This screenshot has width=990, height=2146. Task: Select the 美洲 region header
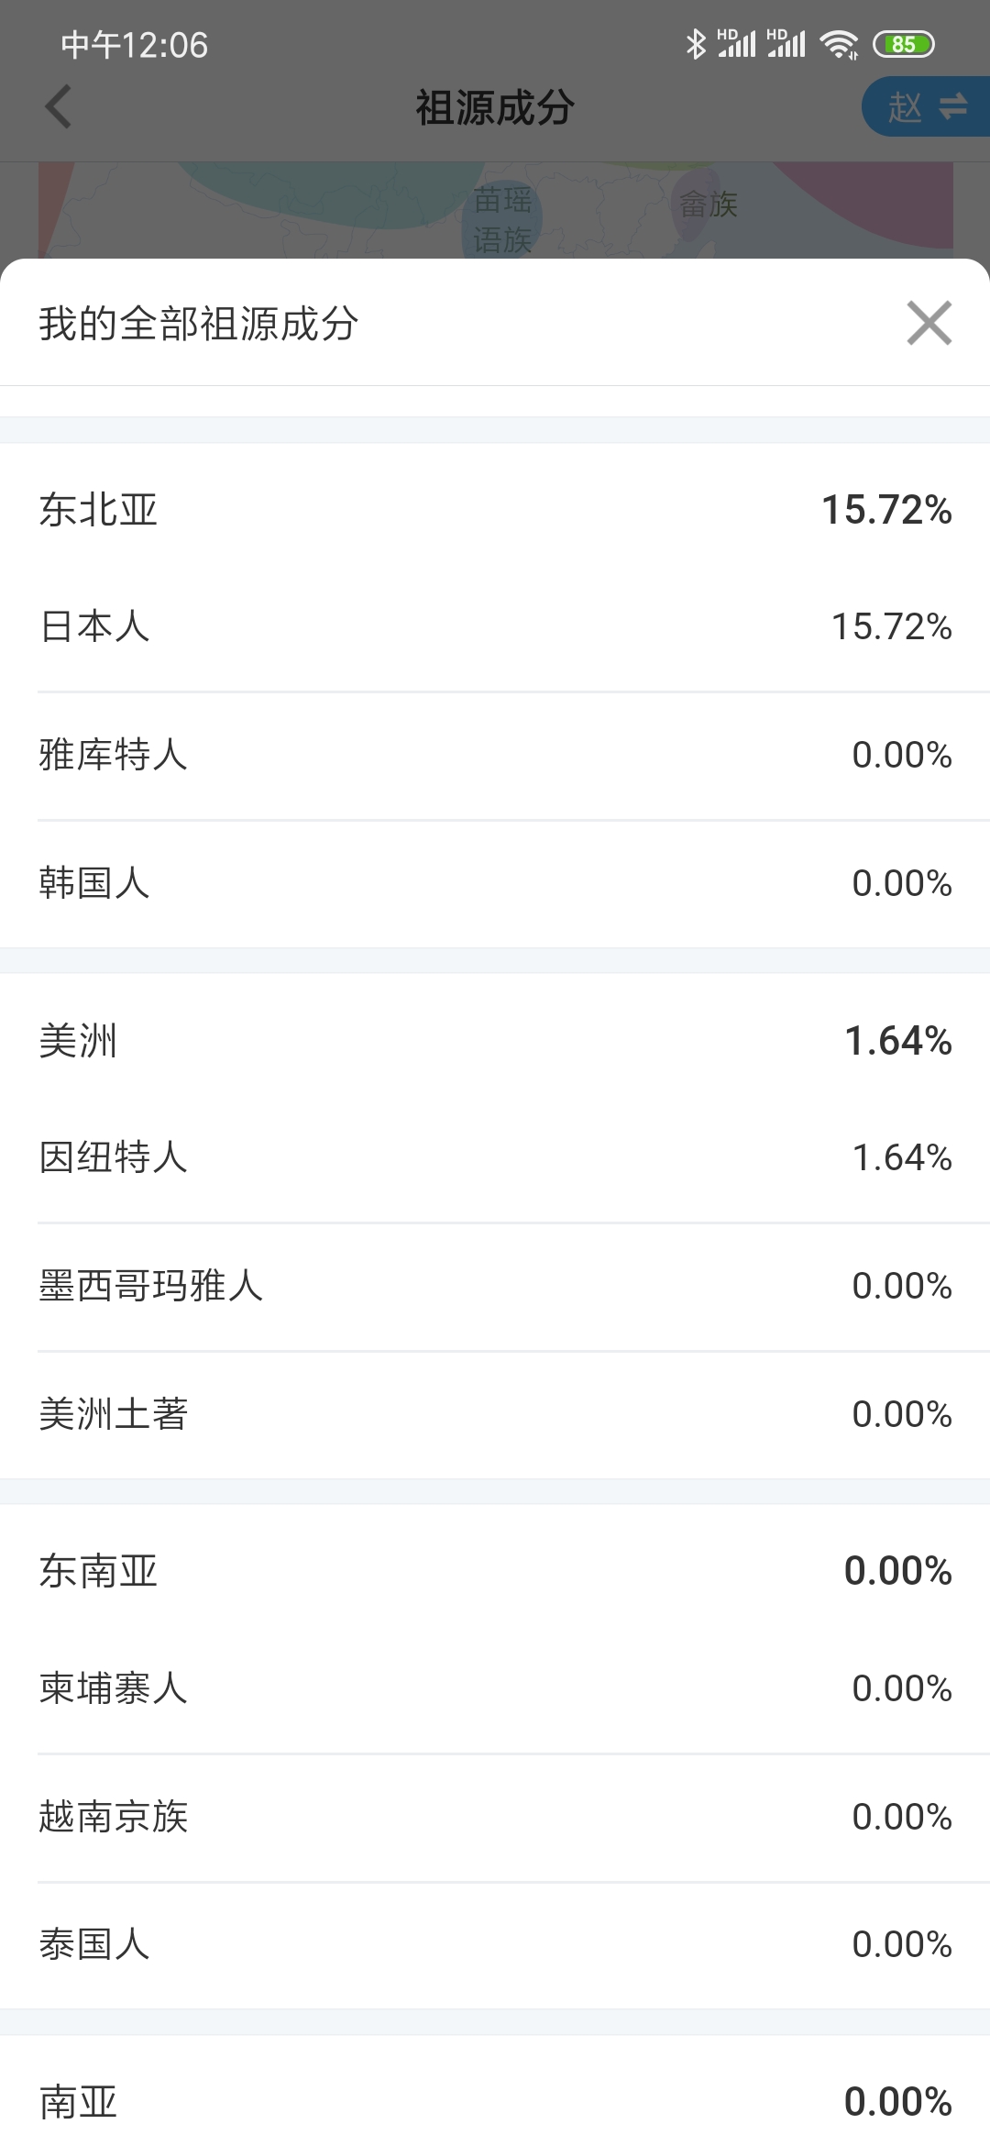click(495, 1041)
